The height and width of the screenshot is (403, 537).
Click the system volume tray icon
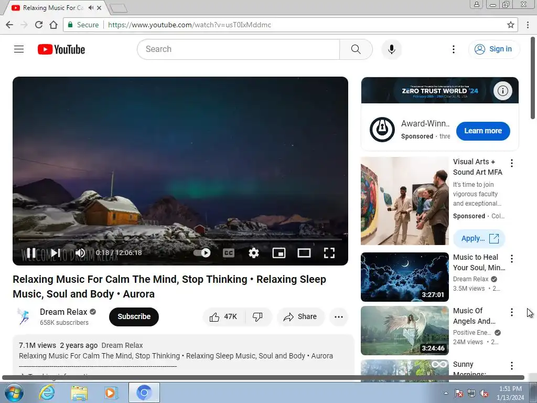coord(484,393)
